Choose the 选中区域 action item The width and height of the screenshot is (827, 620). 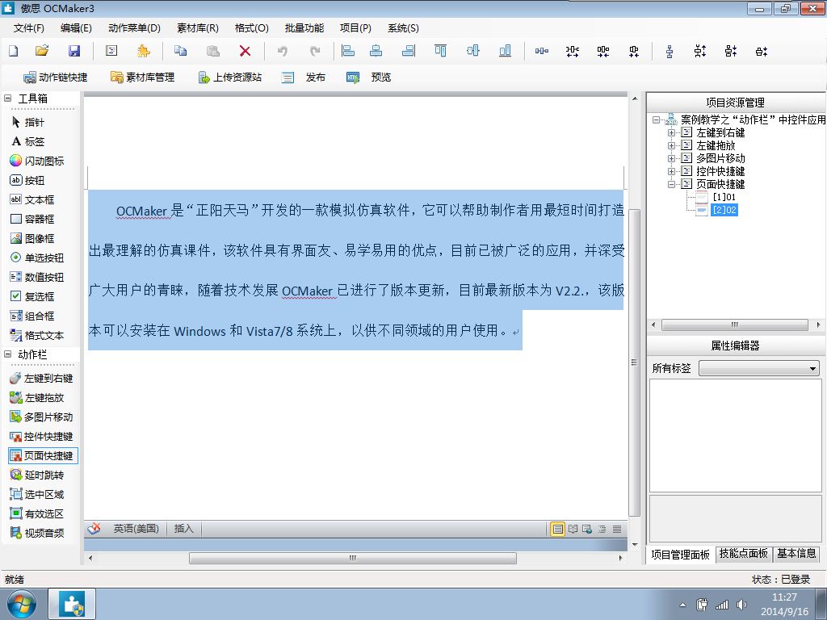tap(37, 495)
